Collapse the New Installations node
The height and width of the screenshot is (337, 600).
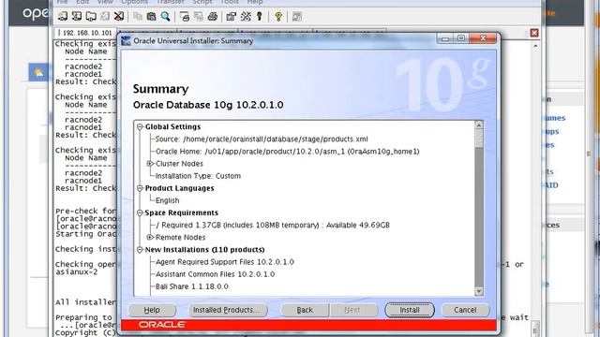click(140, 250)
